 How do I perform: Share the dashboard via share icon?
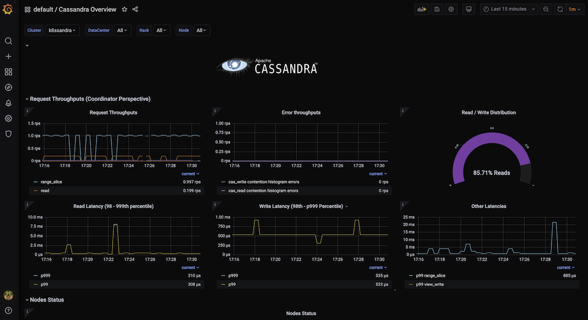[136, 9]
